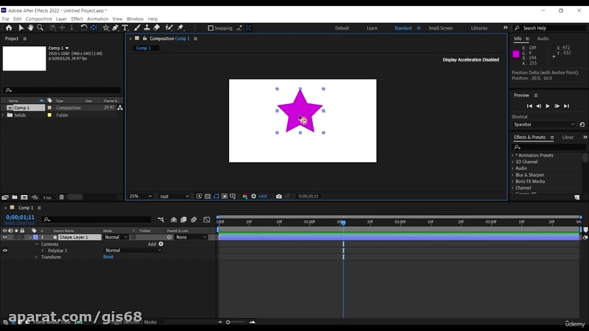The width and height of the screenshot is (589, 331).
Task: Click the current time indicator marker
Action: point(344,222)
